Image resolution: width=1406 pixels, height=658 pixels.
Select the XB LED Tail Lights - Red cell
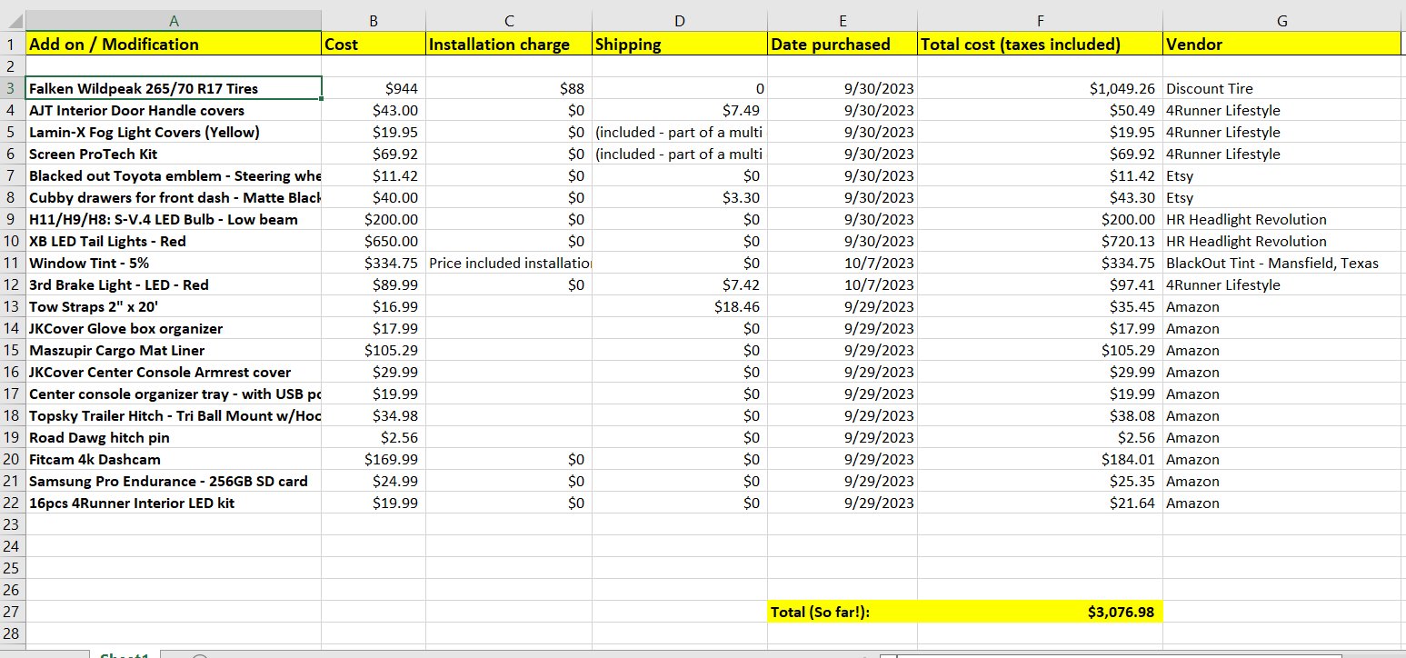click(174, 241)
